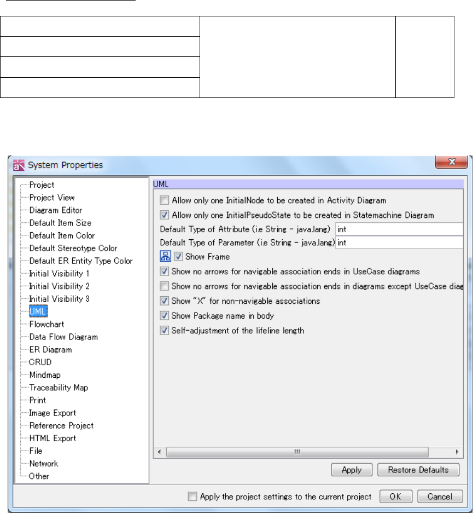Select HTML Export category
Viewport: 473px width, 513px height.
pyautogui.click(x=52, y=439)
